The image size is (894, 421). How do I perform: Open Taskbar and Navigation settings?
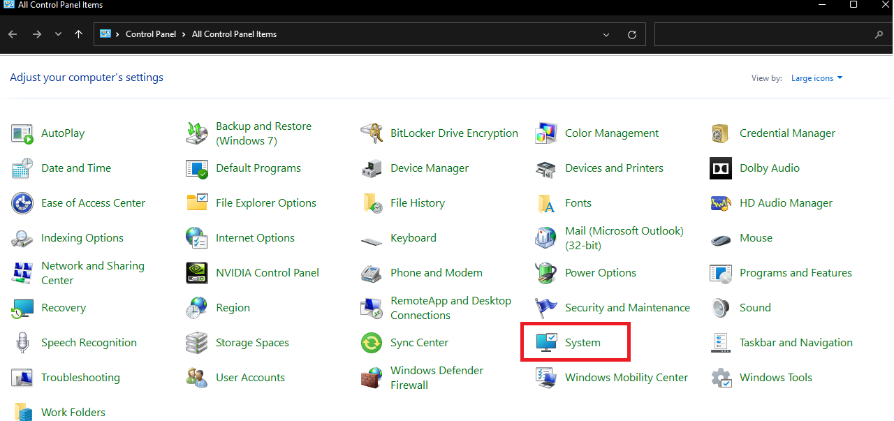tap(796, 343)
